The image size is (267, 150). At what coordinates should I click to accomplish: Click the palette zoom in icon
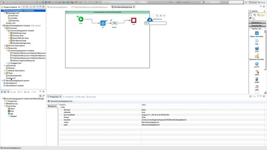[x=254, y=15]
